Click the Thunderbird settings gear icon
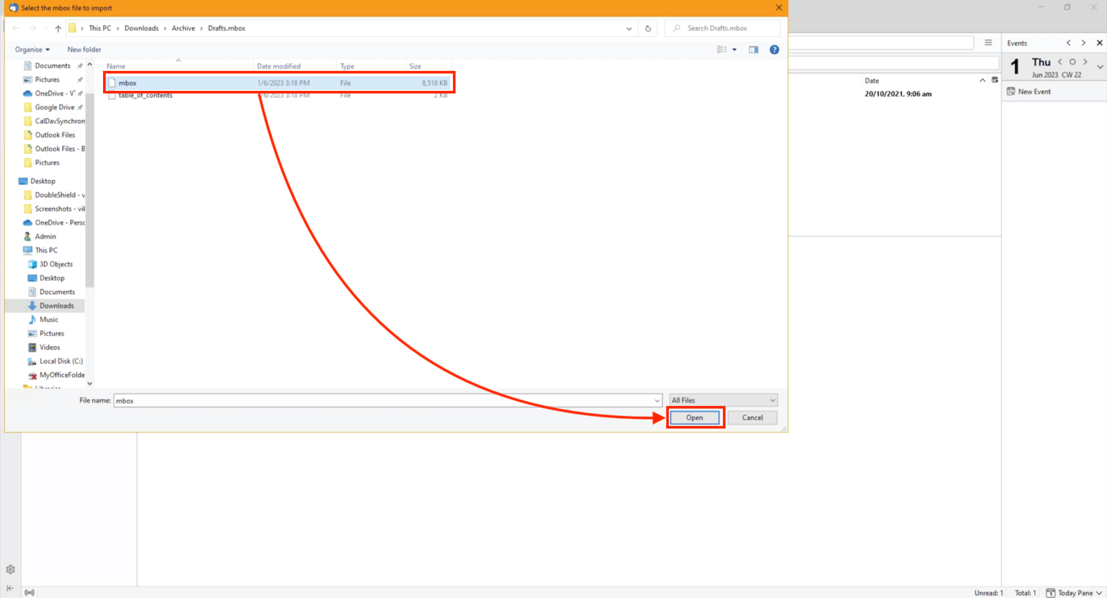The width and height of the screenshot is (1107, 598). point(10,570)
